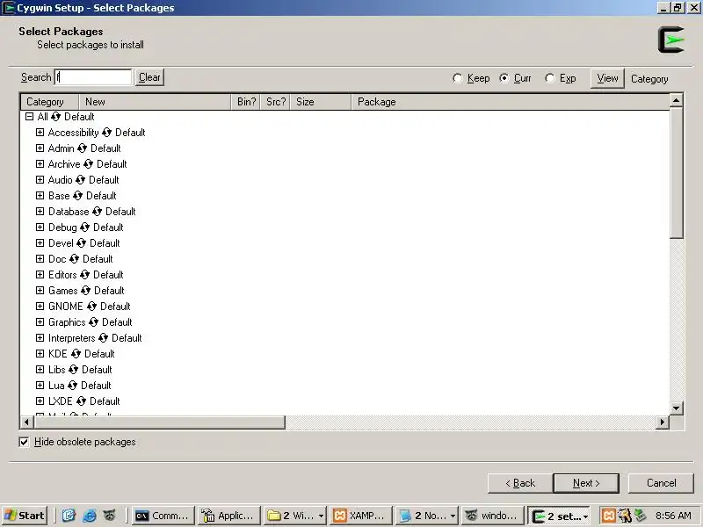The width and height of the screenshot is (703, 527).
Task: Cancel the Cygwin setup
Action: 661,483
